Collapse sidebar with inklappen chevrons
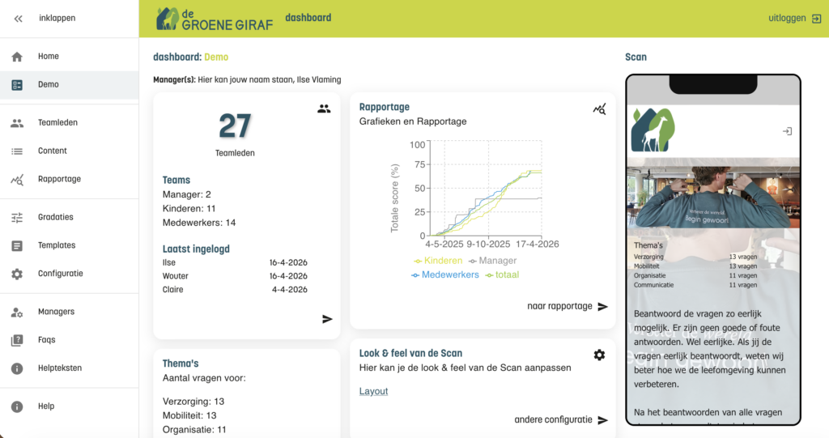 18,19
